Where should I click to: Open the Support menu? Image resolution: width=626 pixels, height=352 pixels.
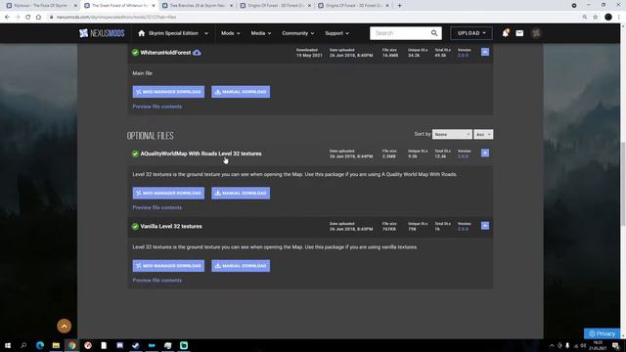pyautogui.click(x=336, y=33)
